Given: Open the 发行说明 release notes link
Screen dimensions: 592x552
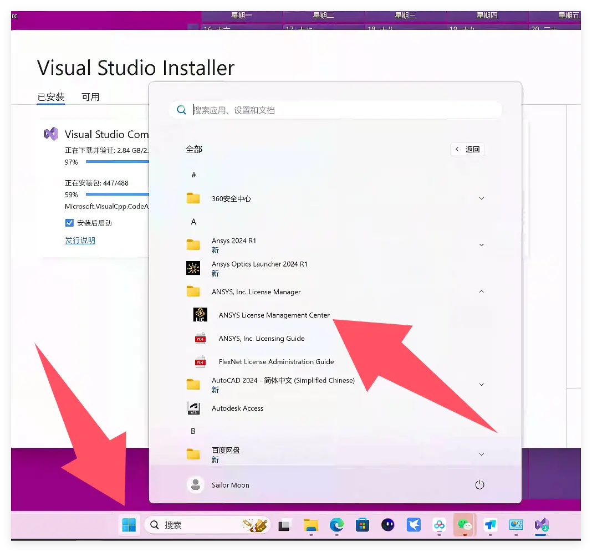Looking at the screenshot, I should pyautogui.click(x=80, y=241).
